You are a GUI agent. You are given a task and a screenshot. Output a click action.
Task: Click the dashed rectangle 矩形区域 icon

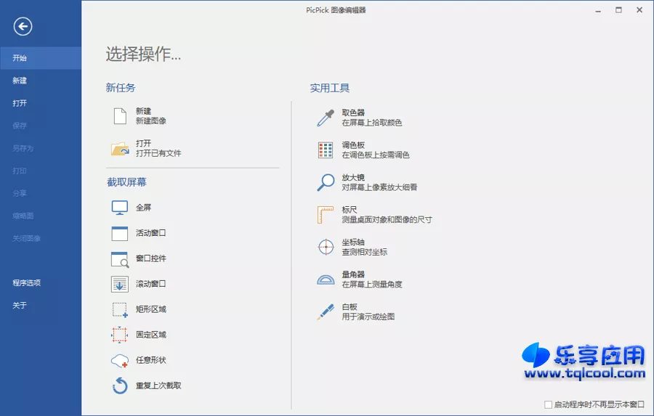(120, 310)
